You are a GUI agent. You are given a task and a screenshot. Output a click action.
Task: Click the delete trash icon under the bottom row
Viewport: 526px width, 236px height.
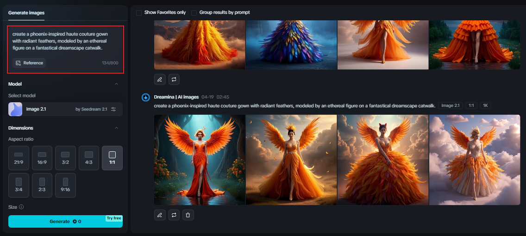coord(188,215)
